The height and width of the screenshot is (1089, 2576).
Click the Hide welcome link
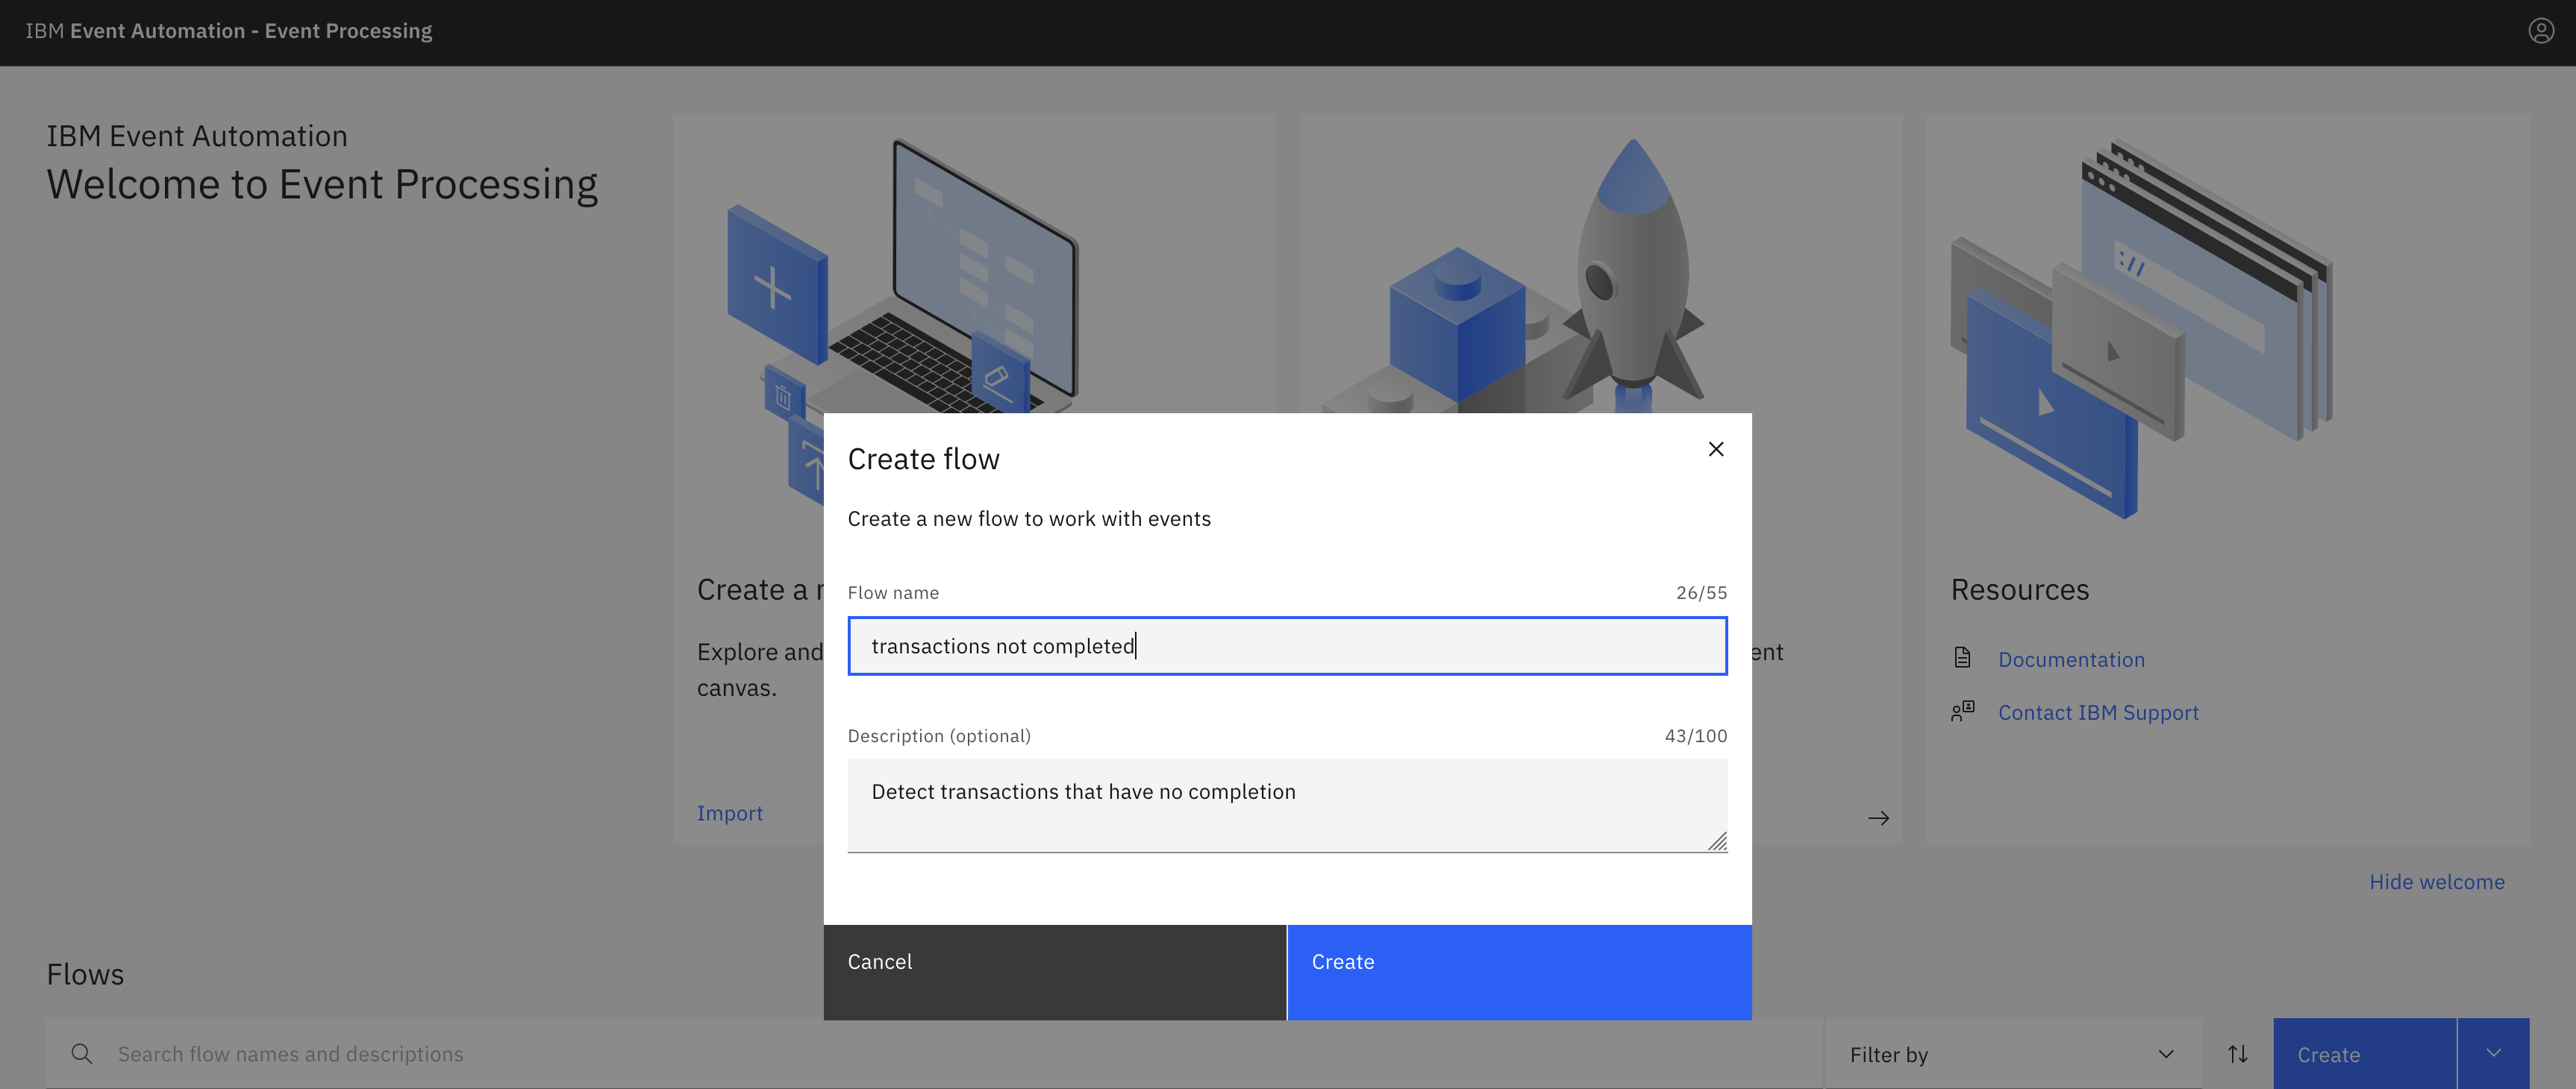(x=2436, y=882)
